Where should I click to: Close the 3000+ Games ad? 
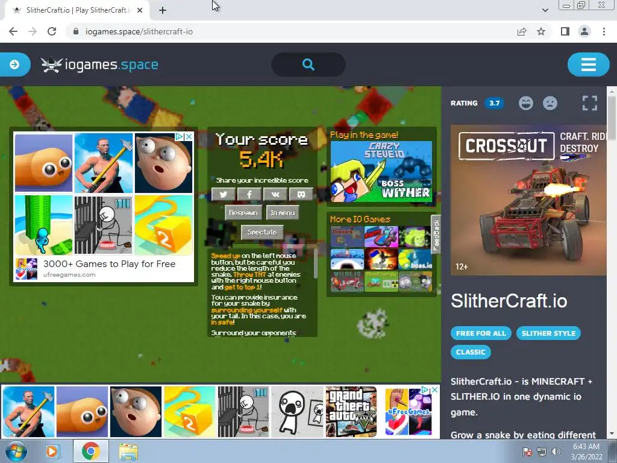pyautogui.click(x=189, y=137)
